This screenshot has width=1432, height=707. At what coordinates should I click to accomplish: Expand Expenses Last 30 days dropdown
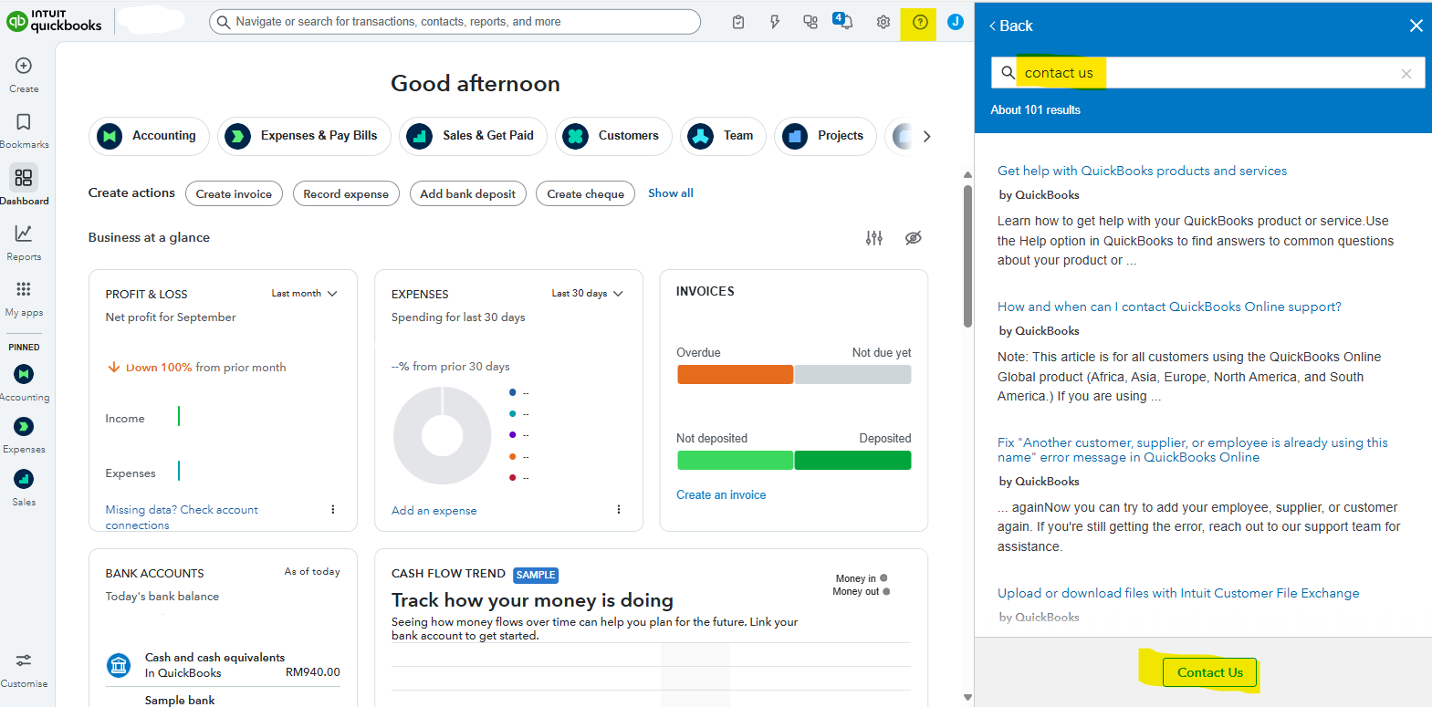pyautogui.click(x=587, y=294)
